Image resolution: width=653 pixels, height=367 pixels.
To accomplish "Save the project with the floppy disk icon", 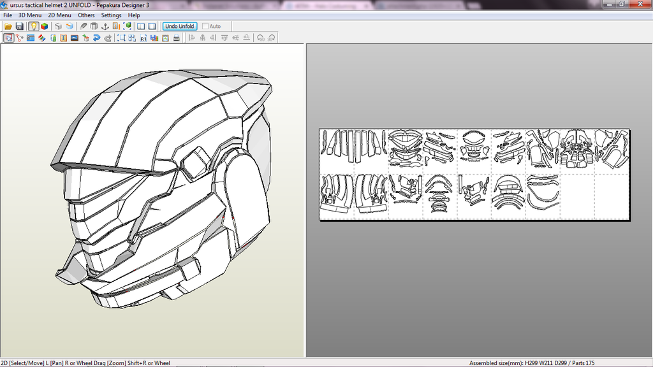I will (20, 26).
